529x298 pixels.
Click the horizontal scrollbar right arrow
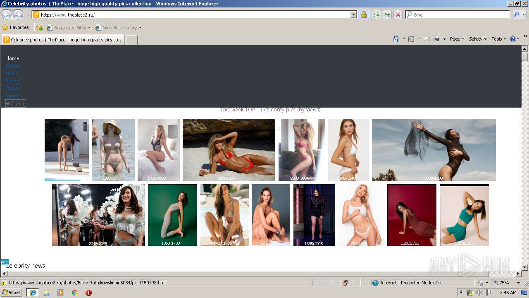(518, 274)
